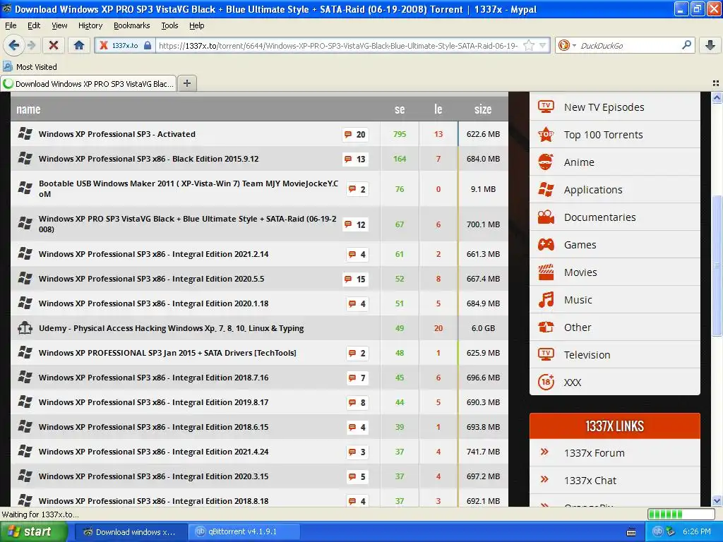The image size is (723, 542).
Task: Click the DuckDuckGo search input field
Action: 628,45
